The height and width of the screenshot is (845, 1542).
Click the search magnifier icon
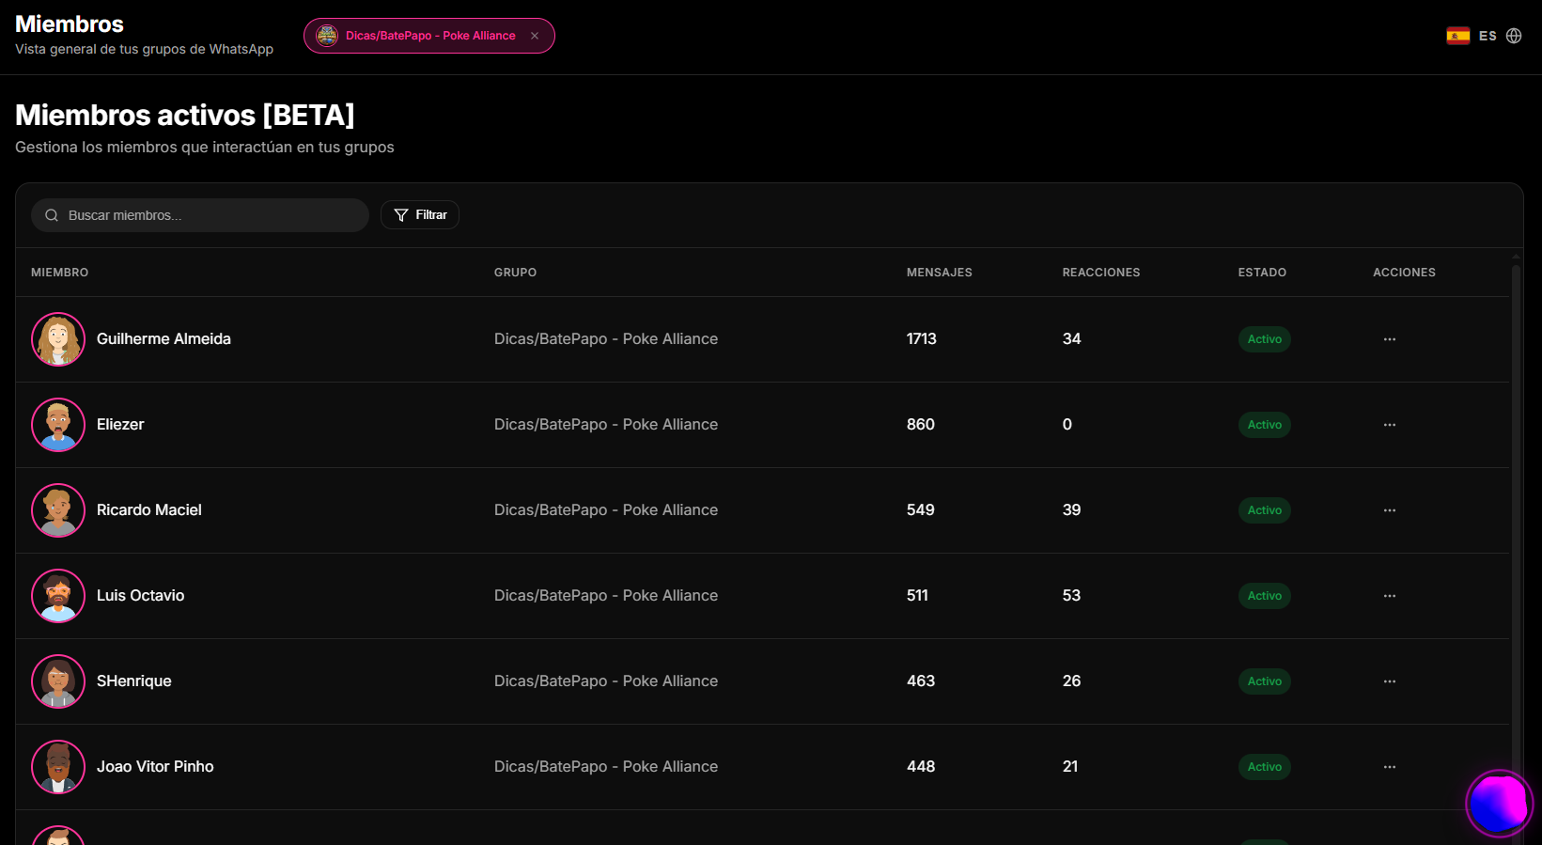point(52,215)
